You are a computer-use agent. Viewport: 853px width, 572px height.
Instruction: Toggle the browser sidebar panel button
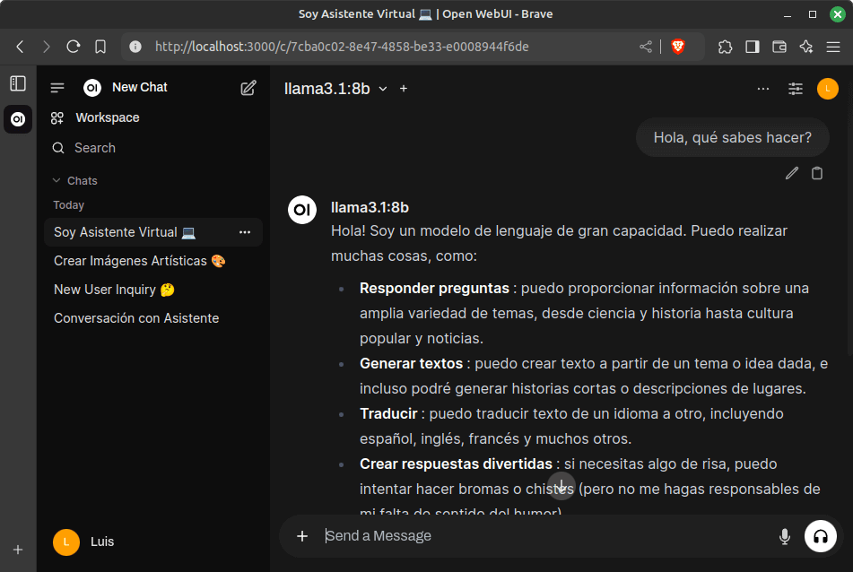point(753,47)
